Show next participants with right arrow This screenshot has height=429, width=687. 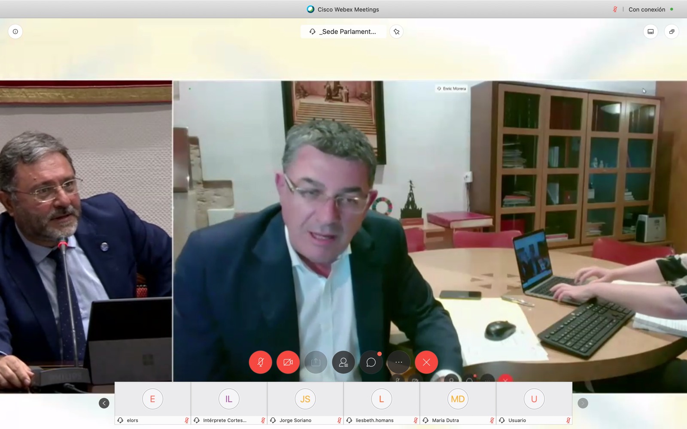tap(583, 403)
